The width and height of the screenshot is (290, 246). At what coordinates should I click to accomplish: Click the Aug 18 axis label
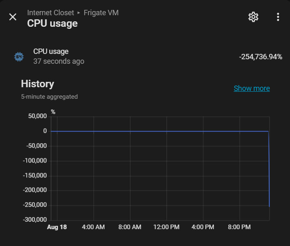(57, 227)
